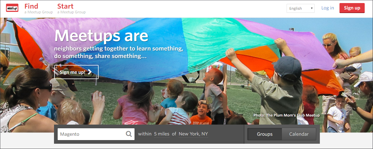This screenshot has height=149, width=373.
Task: Click the red Sign up button
Action: (x=352, y=8)
